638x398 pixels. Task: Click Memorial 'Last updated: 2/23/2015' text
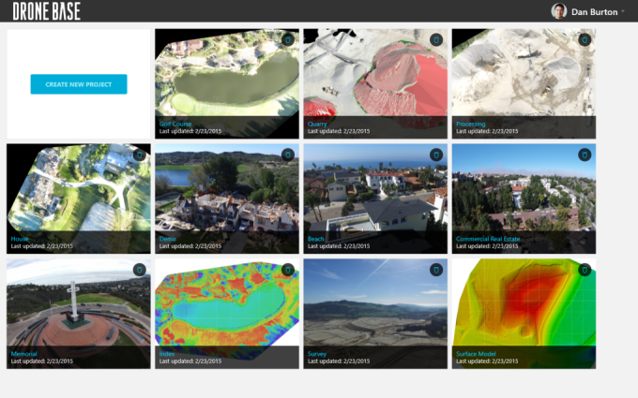tap(42, 361)
